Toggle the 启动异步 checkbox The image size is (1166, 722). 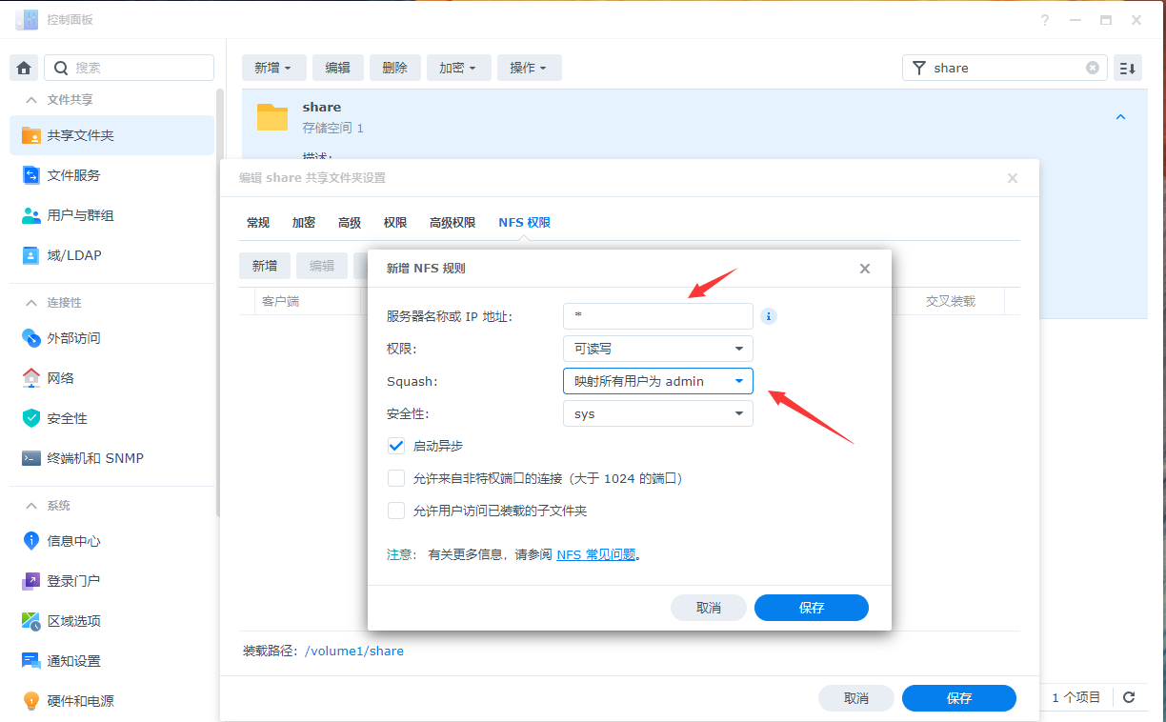pos(396,446)
